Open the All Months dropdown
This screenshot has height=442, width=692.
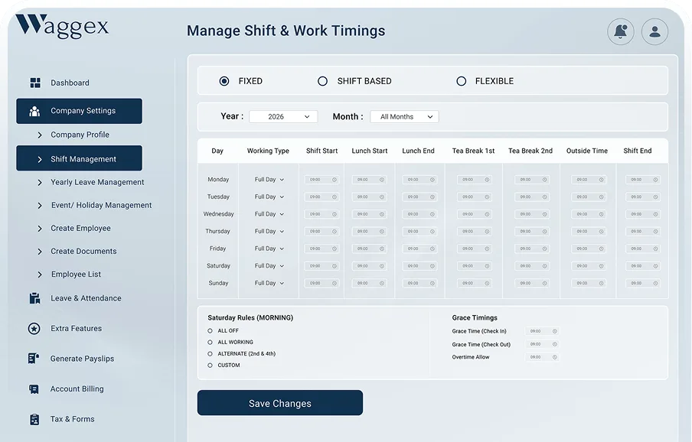[404, 117]
